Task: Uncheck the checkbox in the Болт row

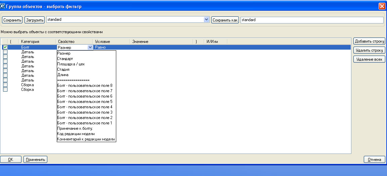Action: 5,47
